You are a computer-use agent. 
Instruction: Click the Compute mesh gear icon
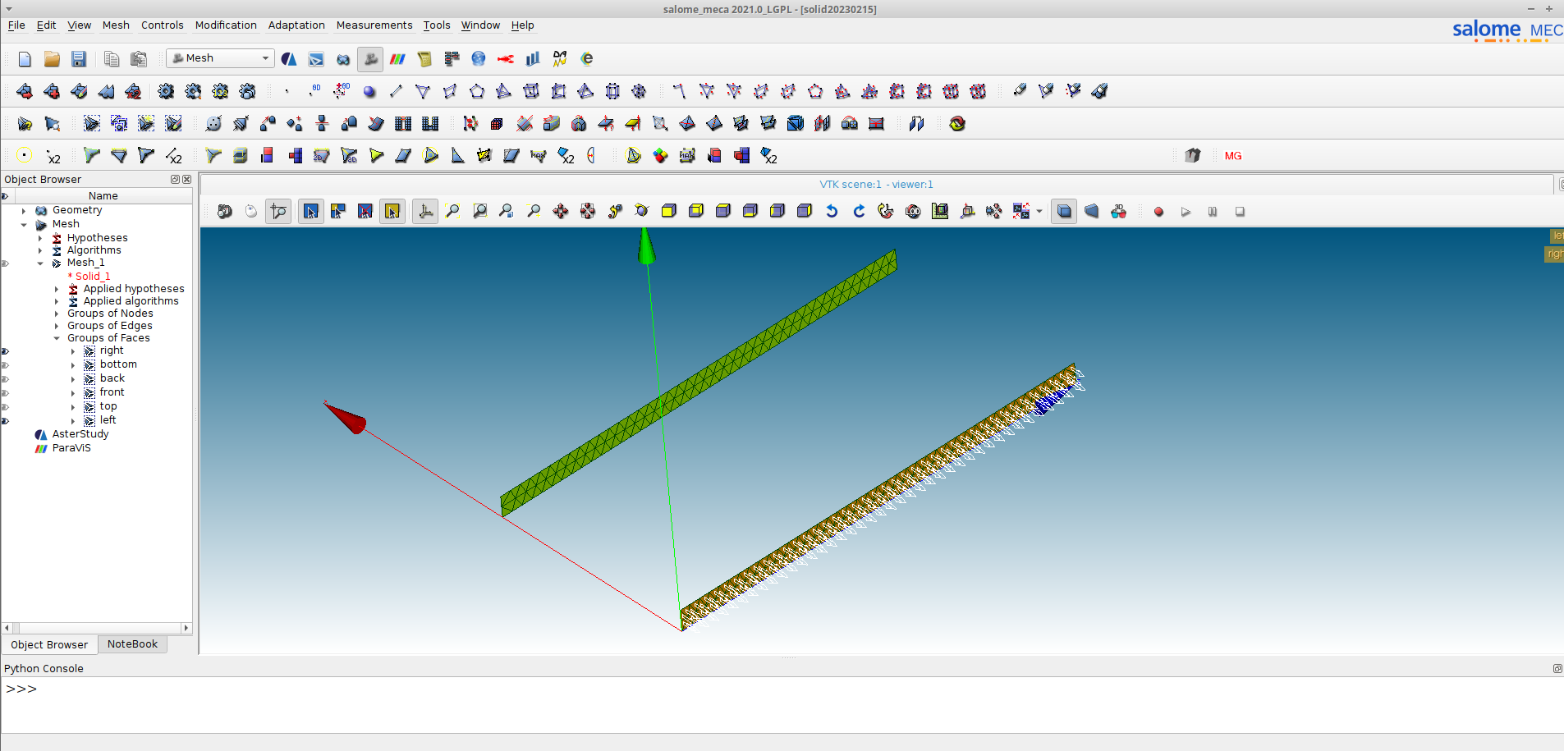166,91
